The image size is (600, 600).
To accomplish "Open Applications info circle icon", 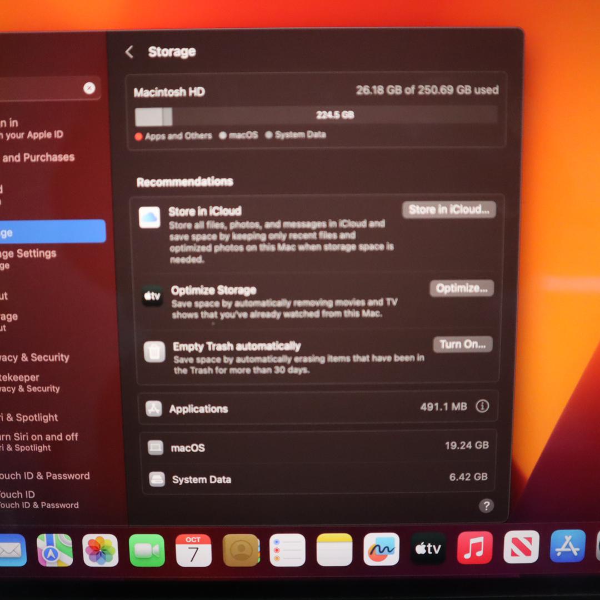I will tap(482, 407).
